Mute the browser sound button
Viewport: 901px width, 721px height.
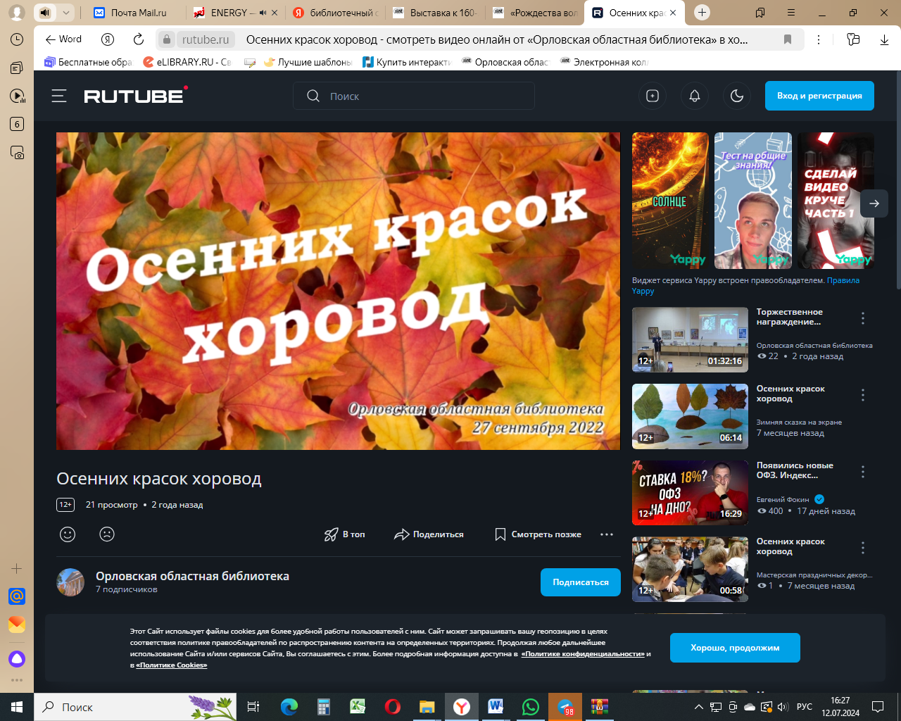45,13
